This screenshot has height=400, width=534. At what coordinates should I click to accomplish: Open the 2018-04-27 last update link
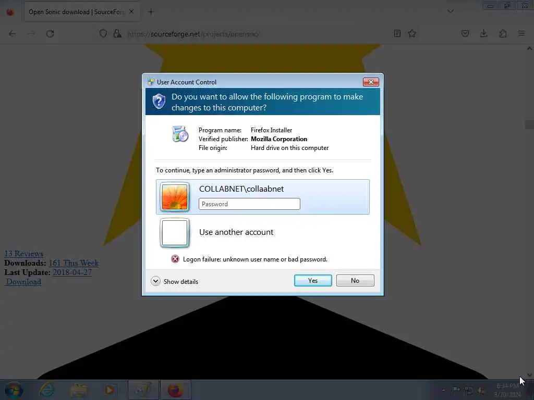pyautogui.click(x=72, y=272)
